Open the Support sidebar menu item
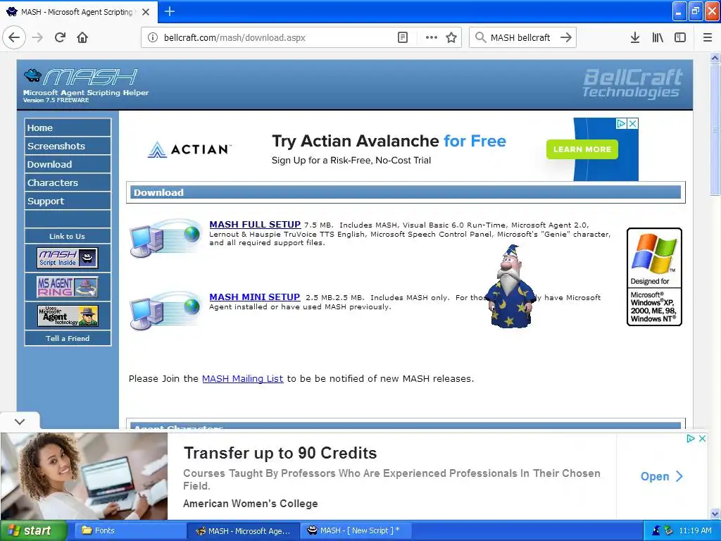 pos(68,201)
